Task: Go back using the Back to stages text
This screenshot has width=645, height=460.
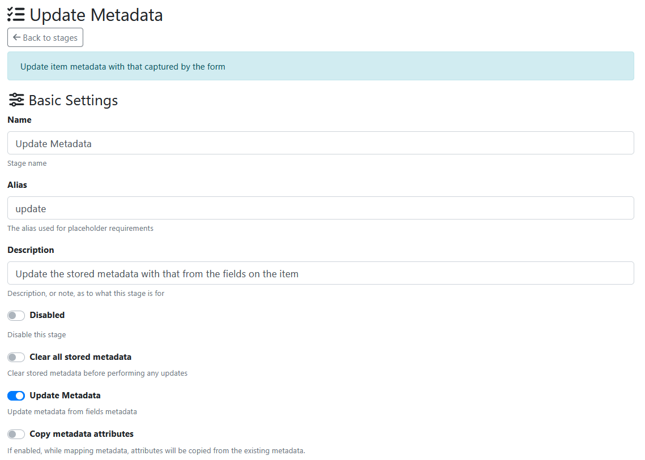Action: click(x=50, y=38)
